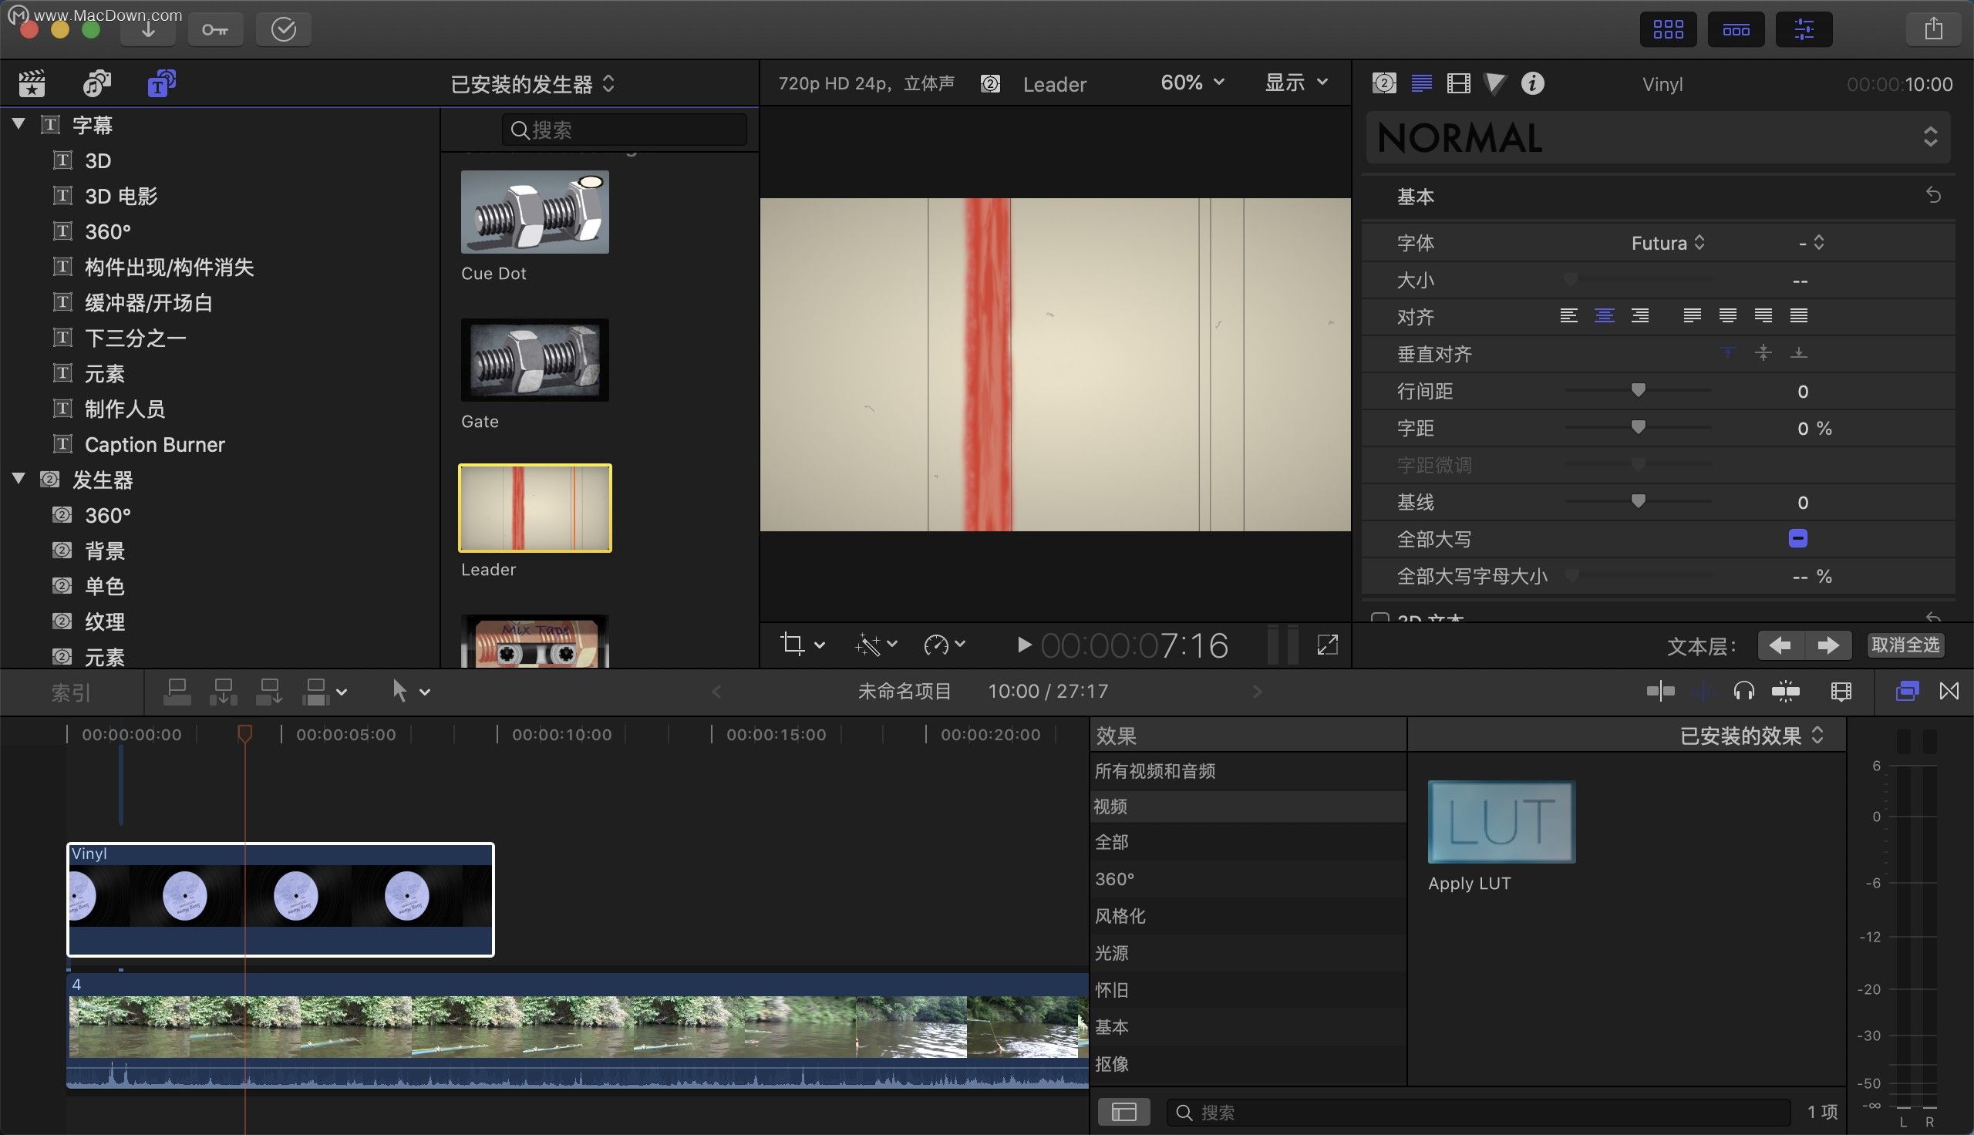Viewport: 1974px width, 1135px height.
Task: Open the 已安装的发生器 filter dropdown
Action: 533,84
